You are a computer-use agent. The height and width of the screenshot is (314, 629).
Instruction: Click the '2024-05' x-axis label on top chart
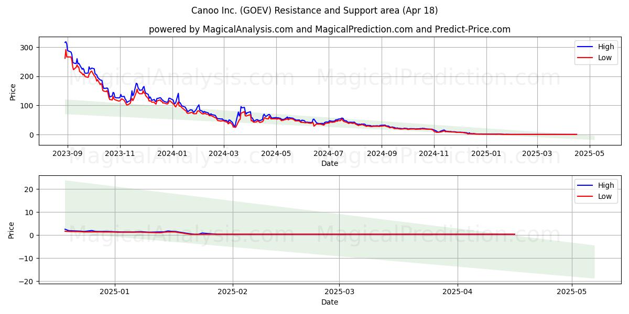tap(276, 154)
